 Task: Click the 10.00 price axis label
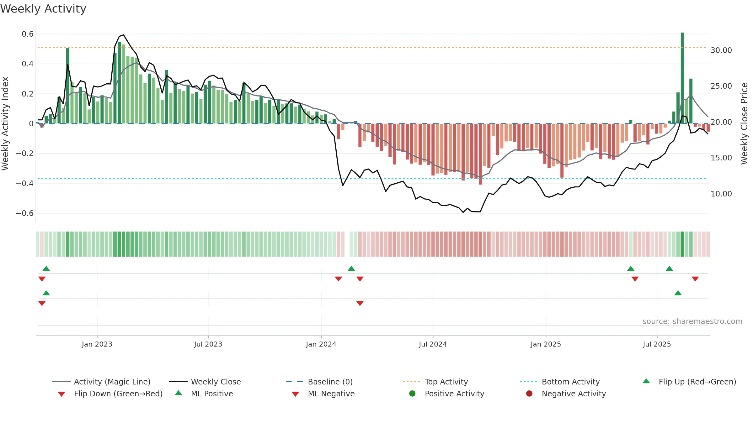click(x=721, y=194)
